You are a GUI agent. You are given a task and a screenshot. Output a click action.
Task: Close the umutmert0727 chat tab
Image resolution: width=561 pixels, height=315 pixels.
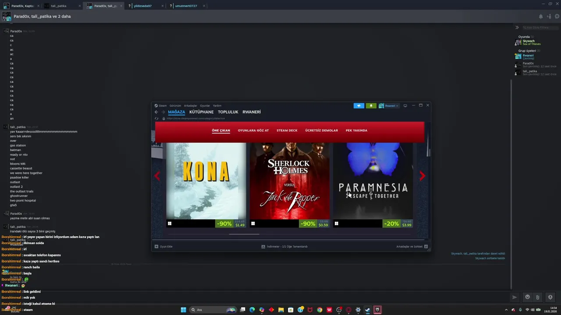point(204,6)
